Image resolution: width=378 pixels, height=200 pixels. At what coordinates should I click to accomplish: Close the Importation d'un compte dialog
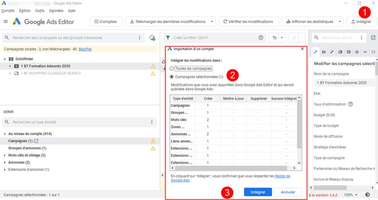point(302,49)
